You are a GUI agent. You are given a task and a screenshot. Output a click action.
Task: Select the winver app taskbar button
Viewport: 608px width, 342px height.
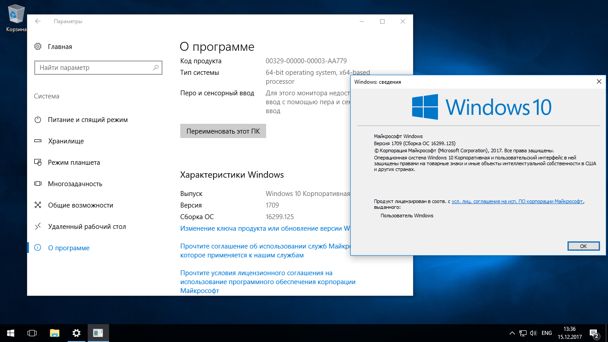click(98, 333)
